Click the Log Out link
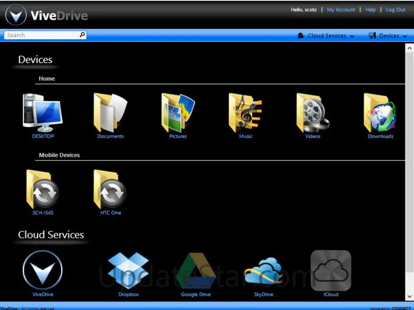Screen dimensions: 414x310 click(395, 10)
